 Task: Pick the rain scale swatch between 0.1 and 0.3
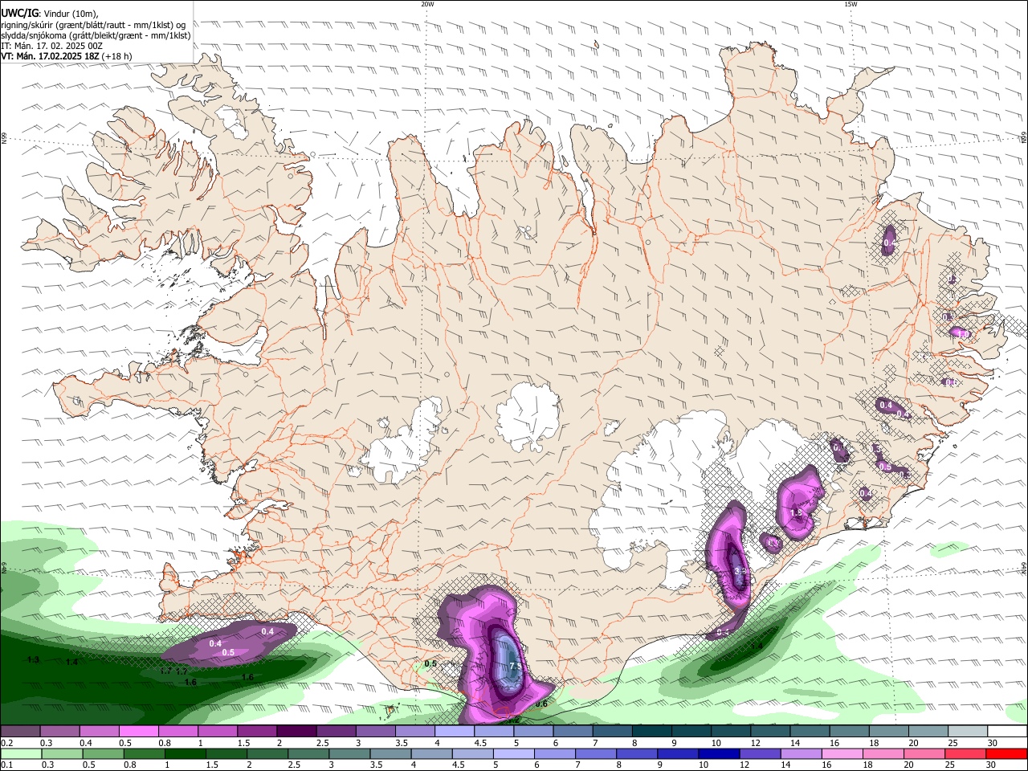click(20, 754)
